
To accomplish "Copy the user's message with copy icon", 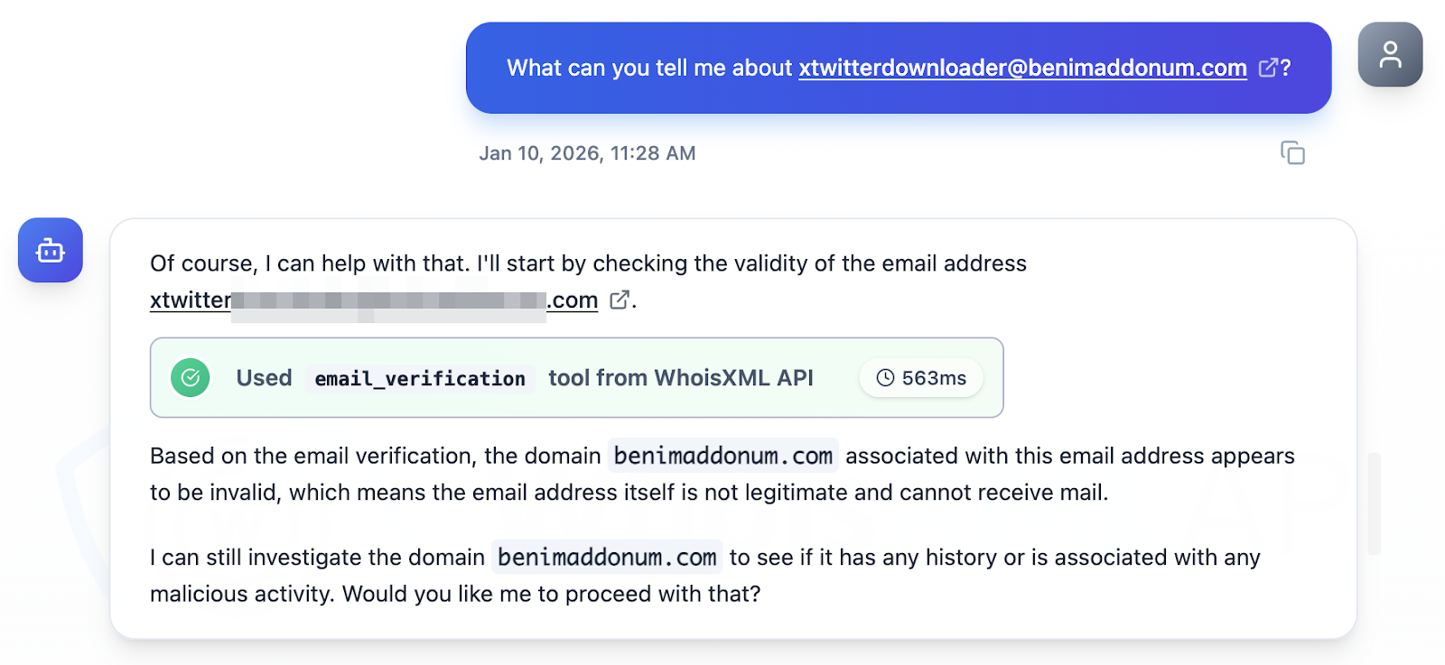I will (1292, 153).
